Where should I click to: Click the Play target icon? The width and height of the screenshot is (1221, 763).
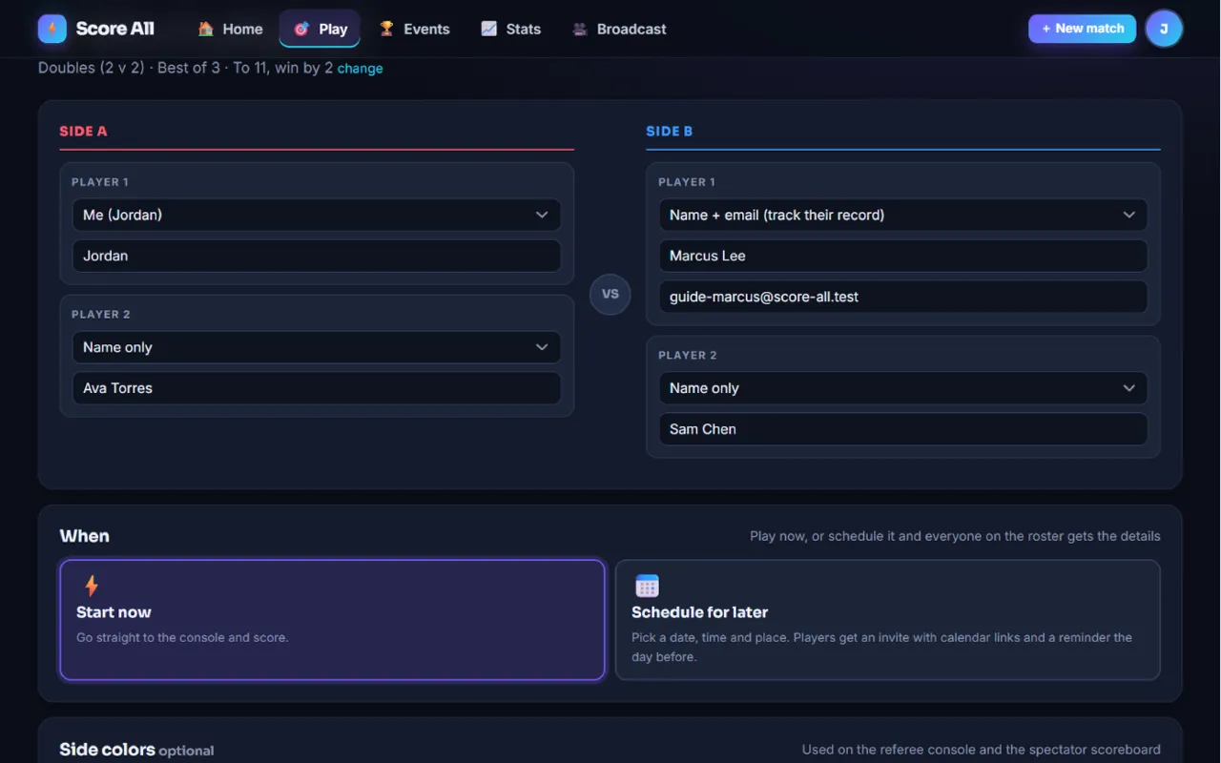301,29
